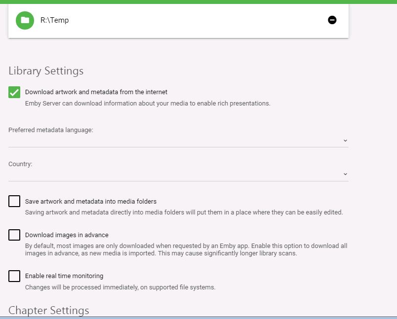Click the 'Download images in advance' label text
The height and width of the screenshot is (319, 397).
click(67, 235)
